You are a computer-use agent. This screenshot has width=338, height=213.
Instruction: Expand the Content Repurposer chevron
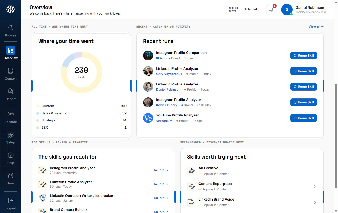click(315, 187)
